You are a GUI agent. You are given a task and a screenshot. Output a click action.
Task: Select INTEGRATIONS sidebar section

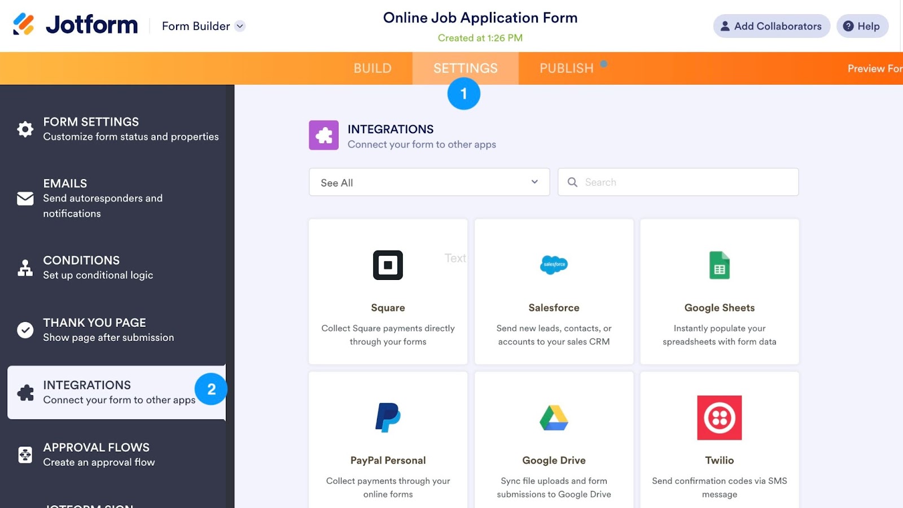point(117,392)
